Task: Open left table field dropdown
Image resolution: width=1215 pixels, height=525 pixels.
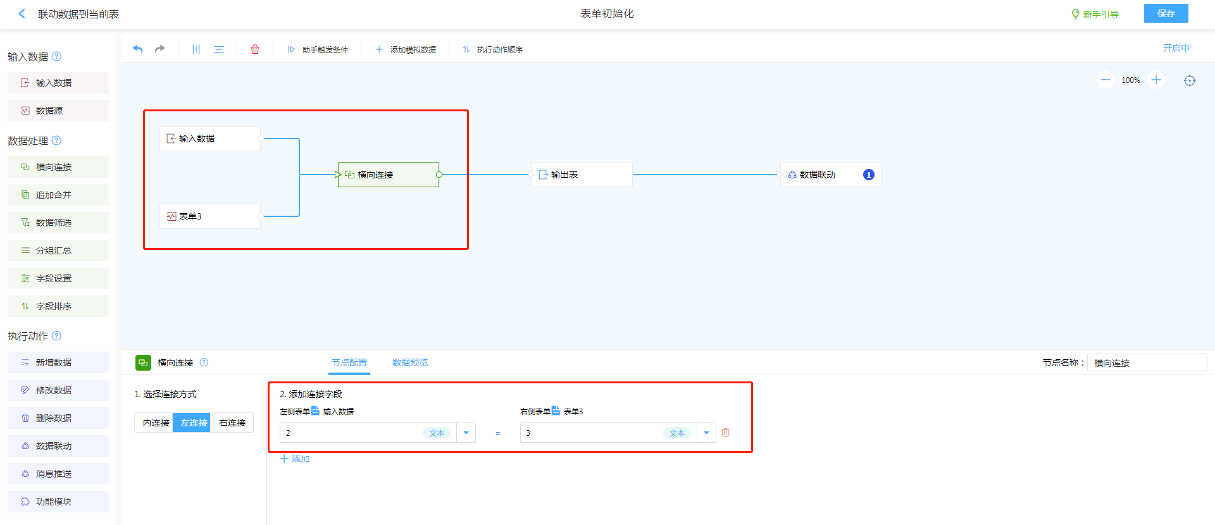Action: pos(466,433)
